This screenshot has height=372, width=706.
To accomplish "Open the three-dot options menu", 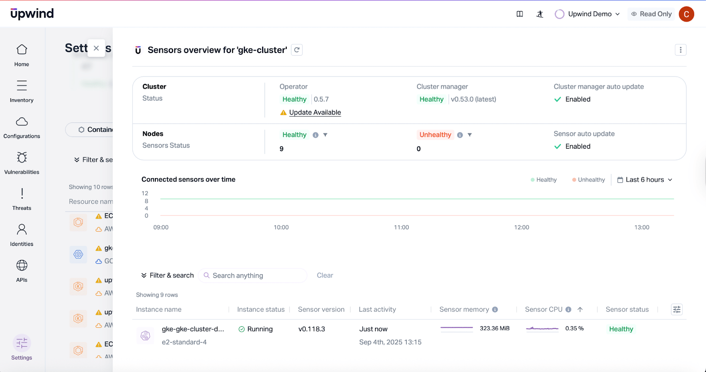I will click(x=680, y=50).
